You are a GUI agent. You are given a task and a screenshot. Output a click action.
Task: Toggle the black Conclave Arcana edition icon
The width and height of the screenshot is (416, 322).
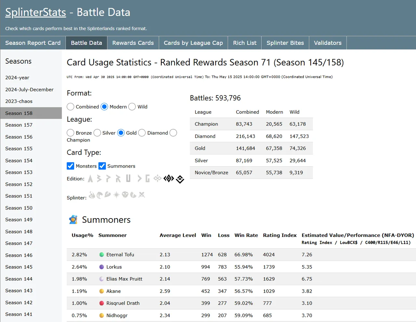pos(180,179)
